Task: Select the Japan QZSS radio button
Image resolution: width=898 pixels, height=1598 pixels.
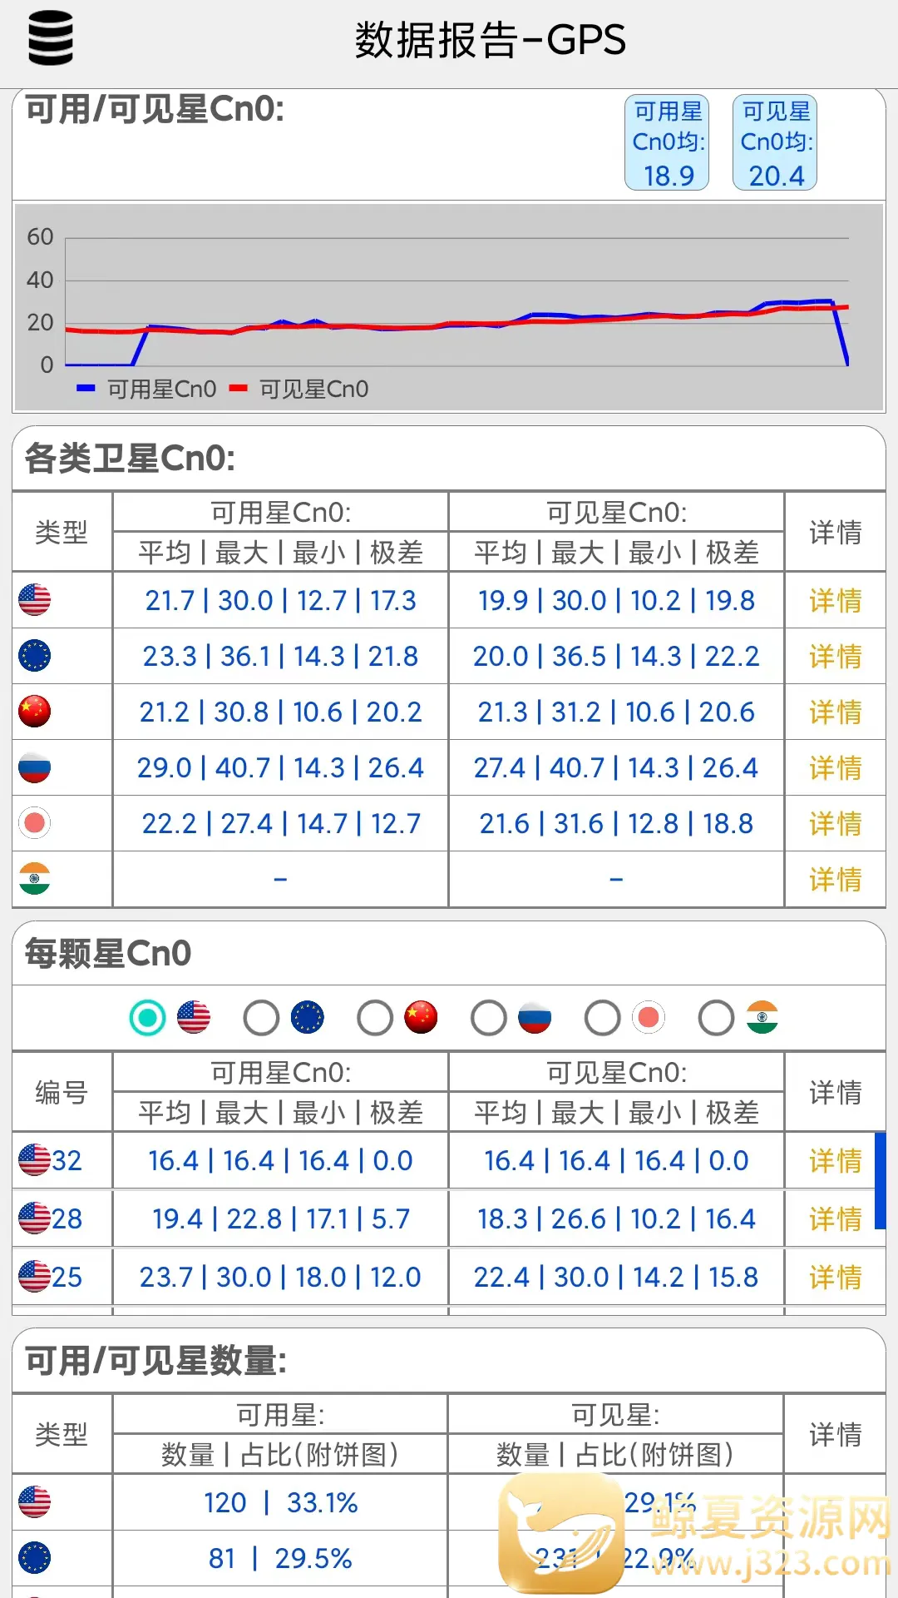Action: [x=603, y=1018]
